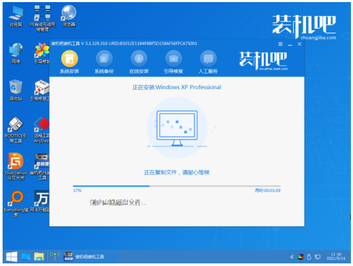Open the 网络 desktop icon
This screenshot has height=266, width=353.
[x=16, y=53]
